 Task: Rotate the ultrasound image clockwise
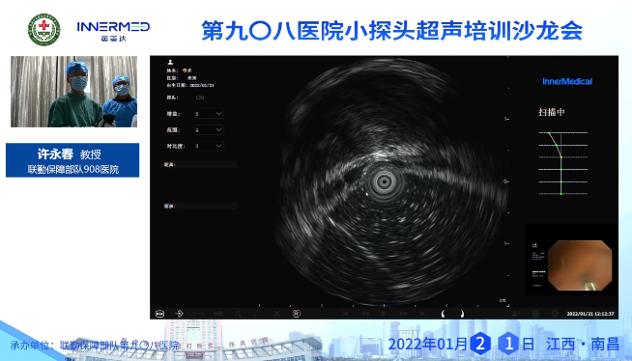pos(462,314)
